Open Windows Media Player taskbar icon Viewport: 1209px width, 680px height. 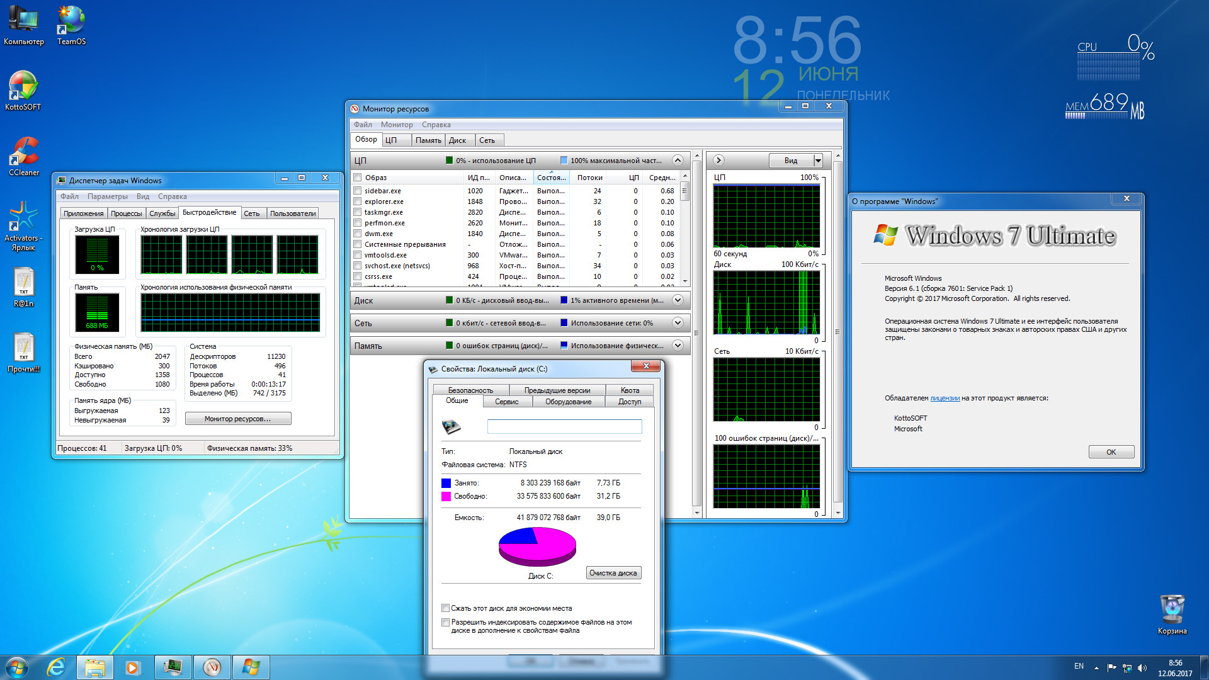coord(132,667)
